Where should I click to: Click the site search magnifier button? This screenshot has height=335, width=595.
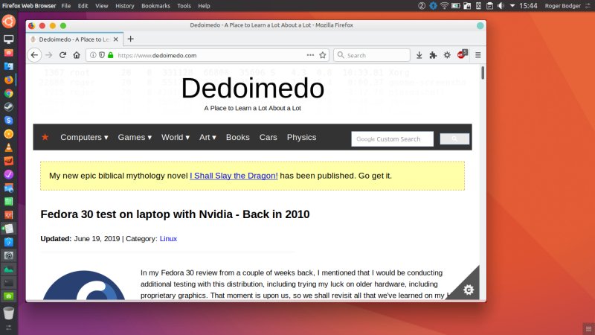[x=454, y=139]
